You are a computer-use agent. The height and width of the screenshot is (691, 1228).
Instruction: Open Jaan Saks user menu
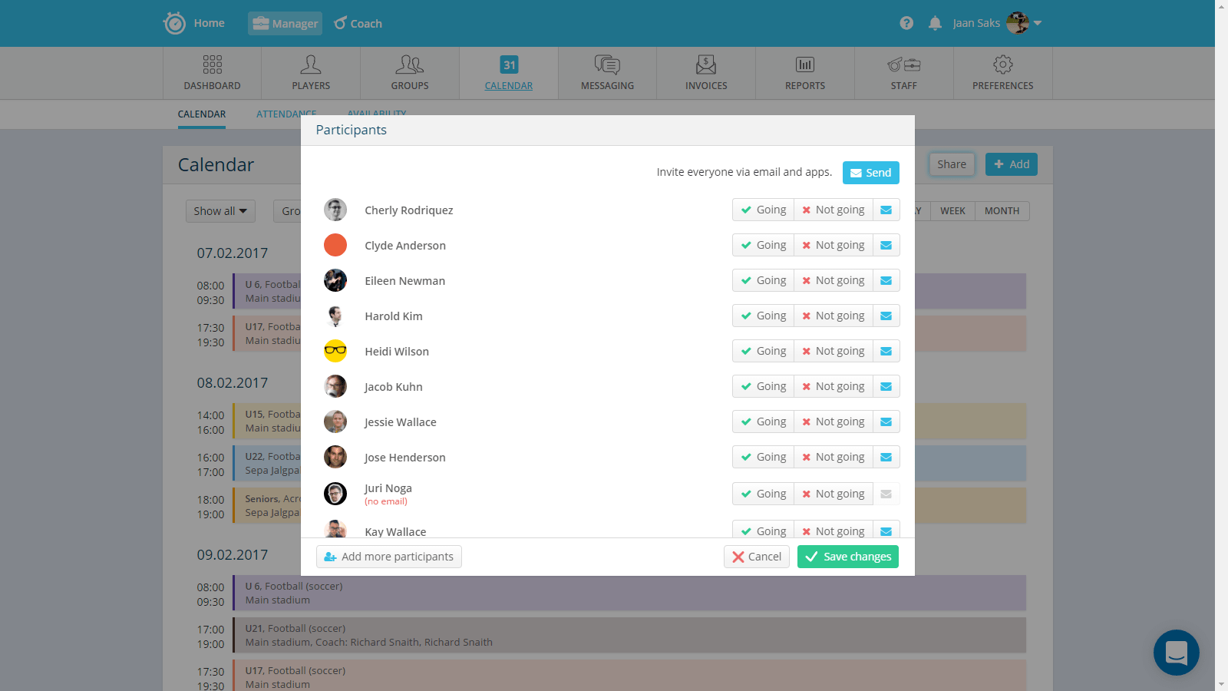pyautogui.click(x=998, y=23)
